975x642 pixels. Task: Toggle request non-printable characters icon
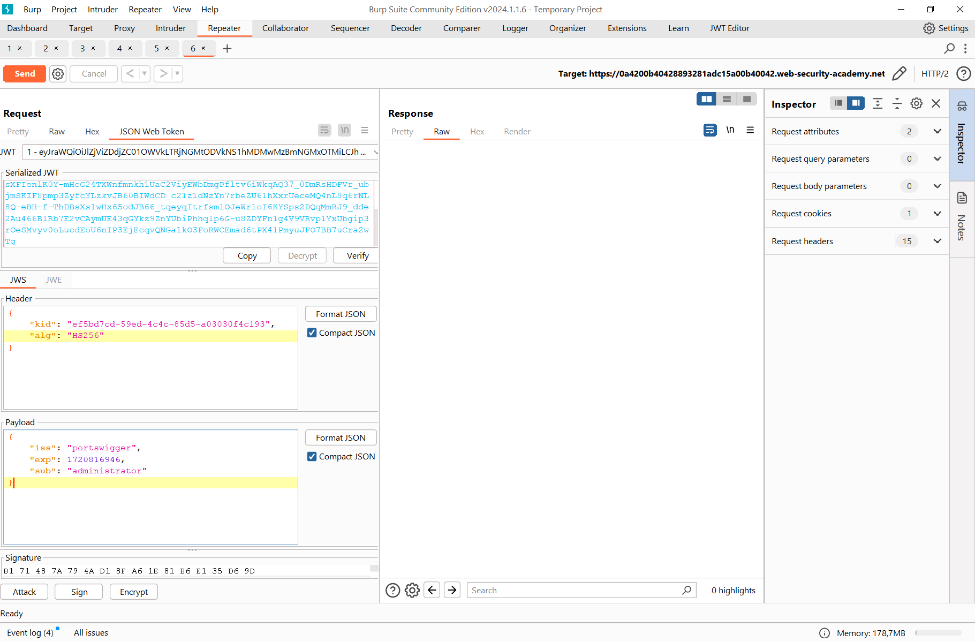point(345,130)
